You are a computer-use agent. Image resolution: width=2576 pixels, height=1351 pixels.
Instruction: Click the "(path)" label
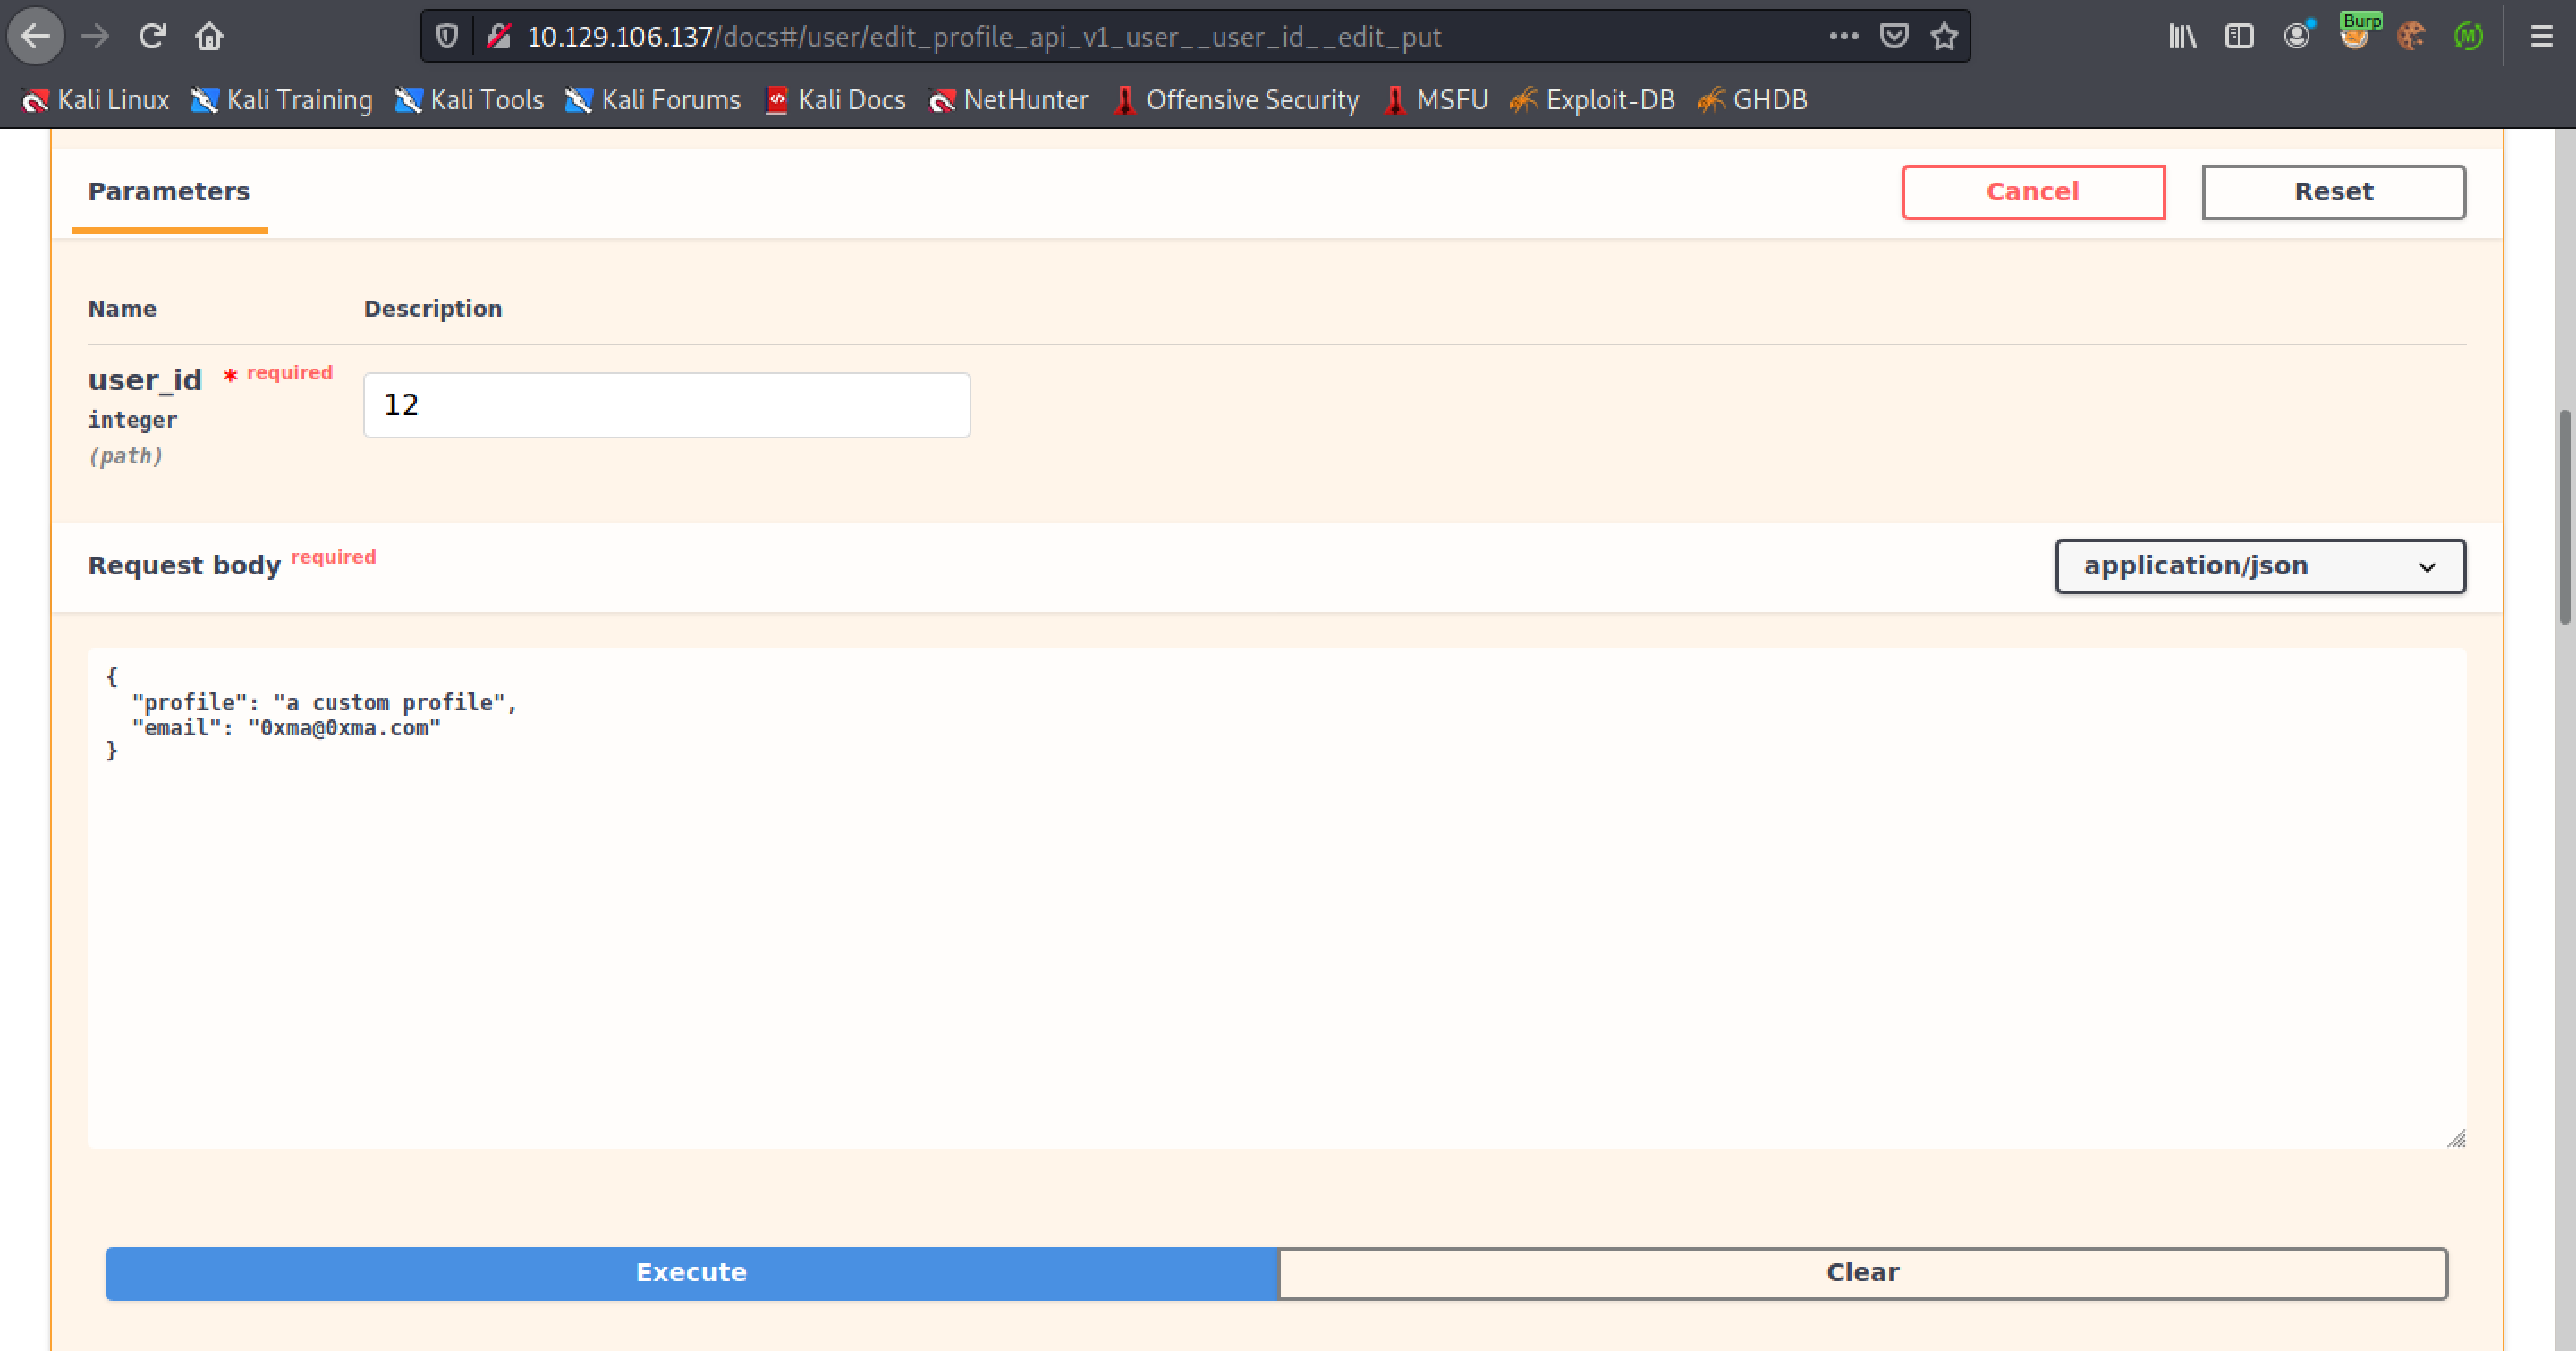pos(125,456)
